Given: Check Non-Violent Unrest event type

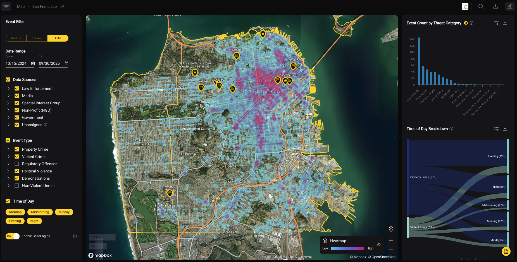Looking at the screenshot, I should (x=17, y=186).
